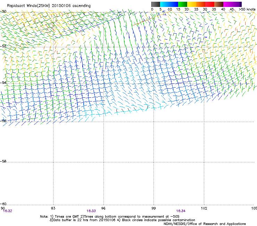The image size is (257, 226).
Task: Click the 'Data buffer is 22 hrs' note
Action: [122, 220]
